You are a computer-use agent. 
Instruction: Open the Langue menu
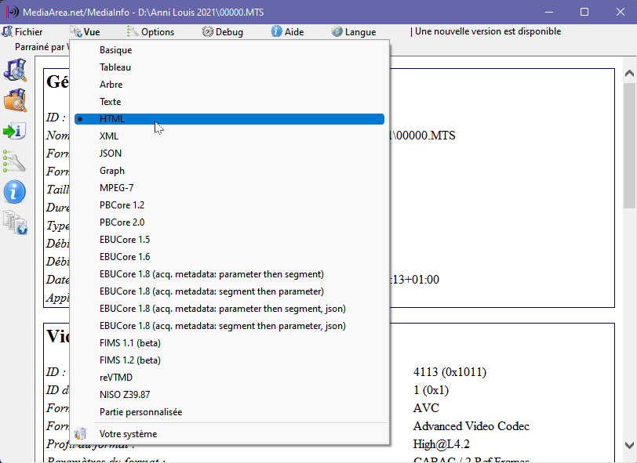coord(354,32)
